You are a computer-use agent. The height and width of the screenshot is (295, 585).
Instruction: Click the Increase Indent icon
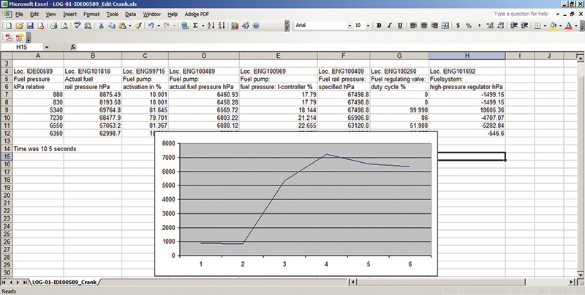click(524, 26)
